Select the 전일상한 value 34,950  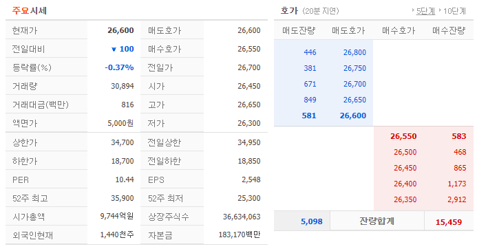pos(249,142)
